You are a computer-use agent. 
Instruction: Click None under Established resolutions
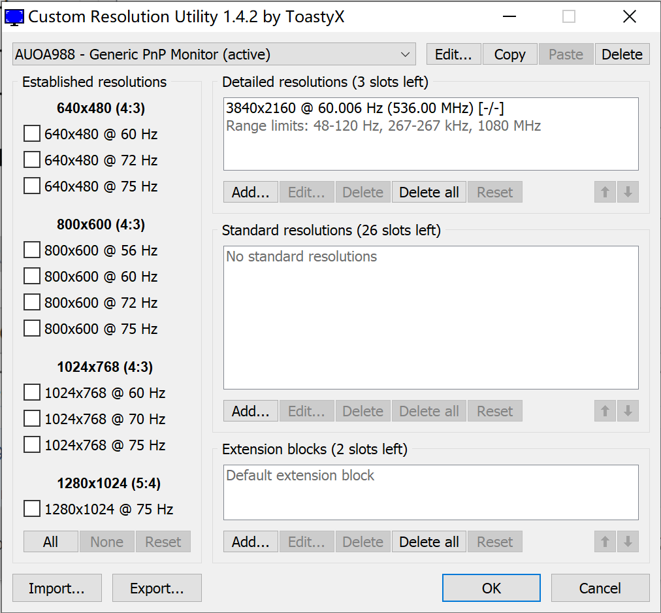(106, 542)
